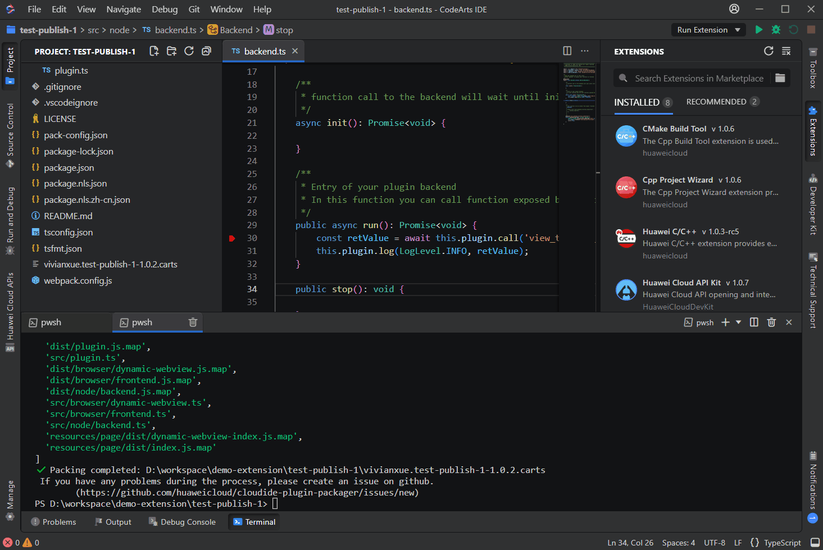Open TypeScript language mode selector
This screenshot has width=823, height=550.
pos(782,543)
